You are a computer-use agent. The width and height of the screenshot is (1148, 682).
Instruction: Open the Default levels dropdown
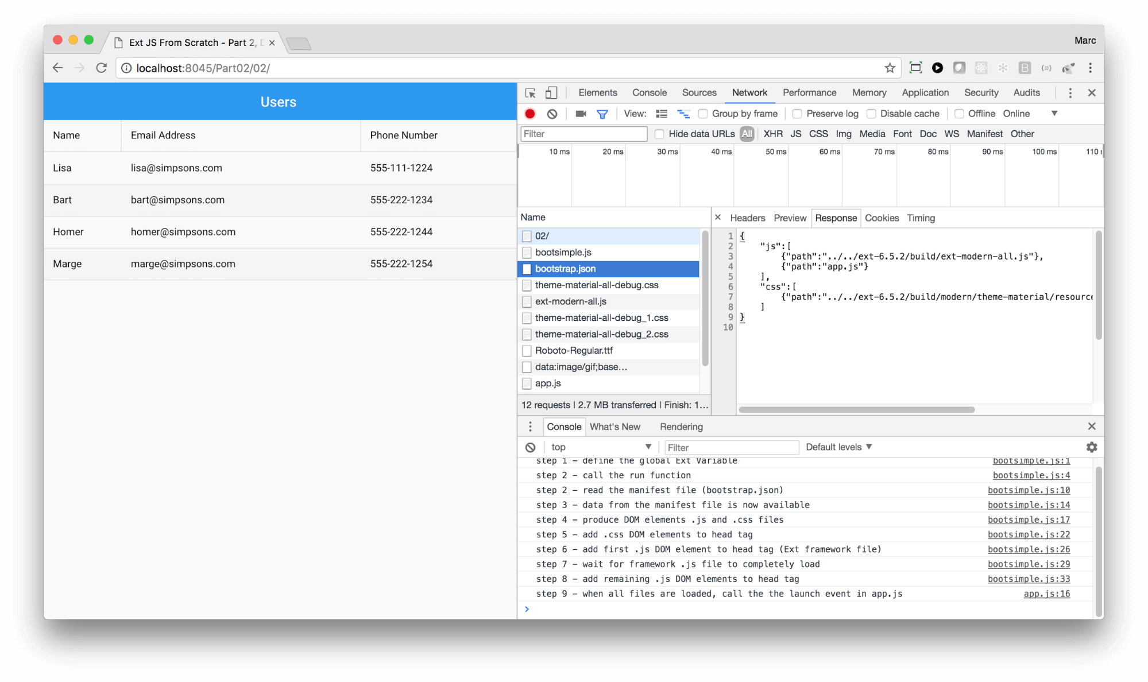pos(839,447)
